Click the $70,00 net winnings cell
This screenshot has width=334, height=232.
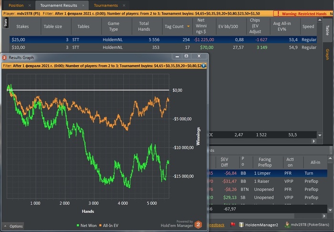pyautogui.click(x=207, y=47)
